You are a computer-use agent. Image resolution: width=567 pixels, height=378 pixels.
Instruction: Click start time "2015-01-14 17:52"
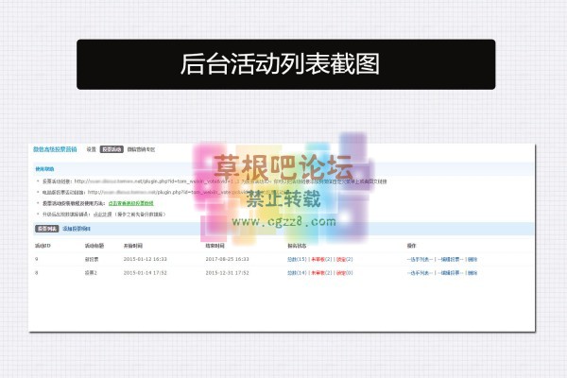pyautogui.click(x=145, y=273)
